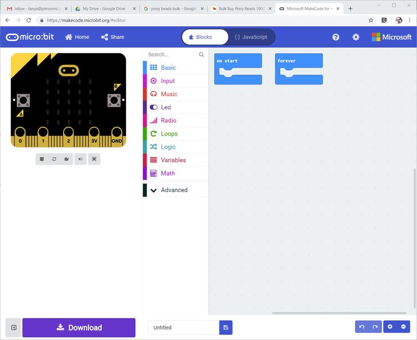
Task: Switch to the Bulk Buy Pony Beads tab
Action: (240, 8)
